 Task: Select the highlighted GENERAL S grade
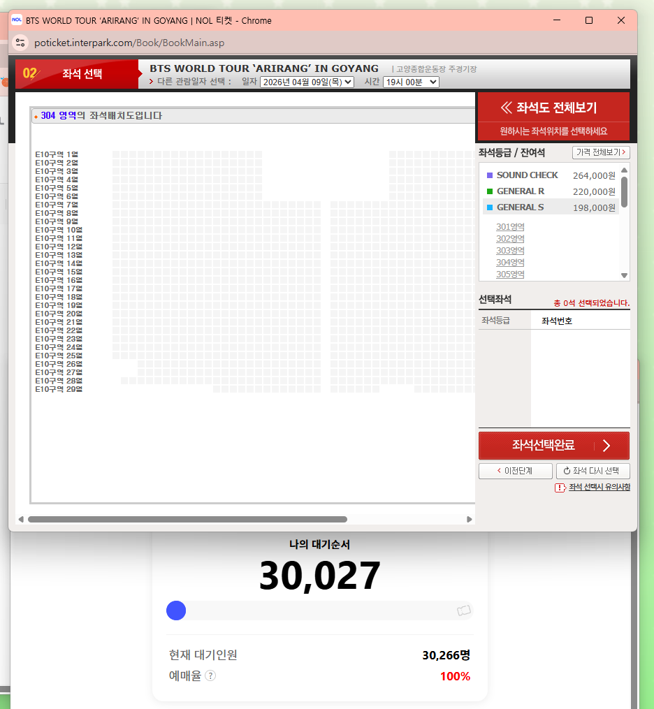[520, 207]
